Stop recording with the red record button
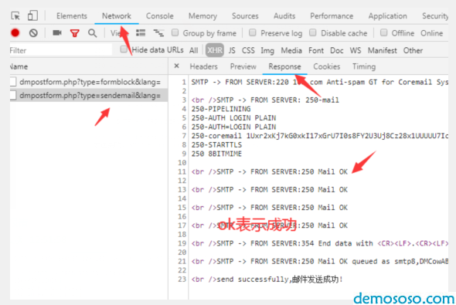The height and width of the screenshot is (305, 456). pos(15,33)
